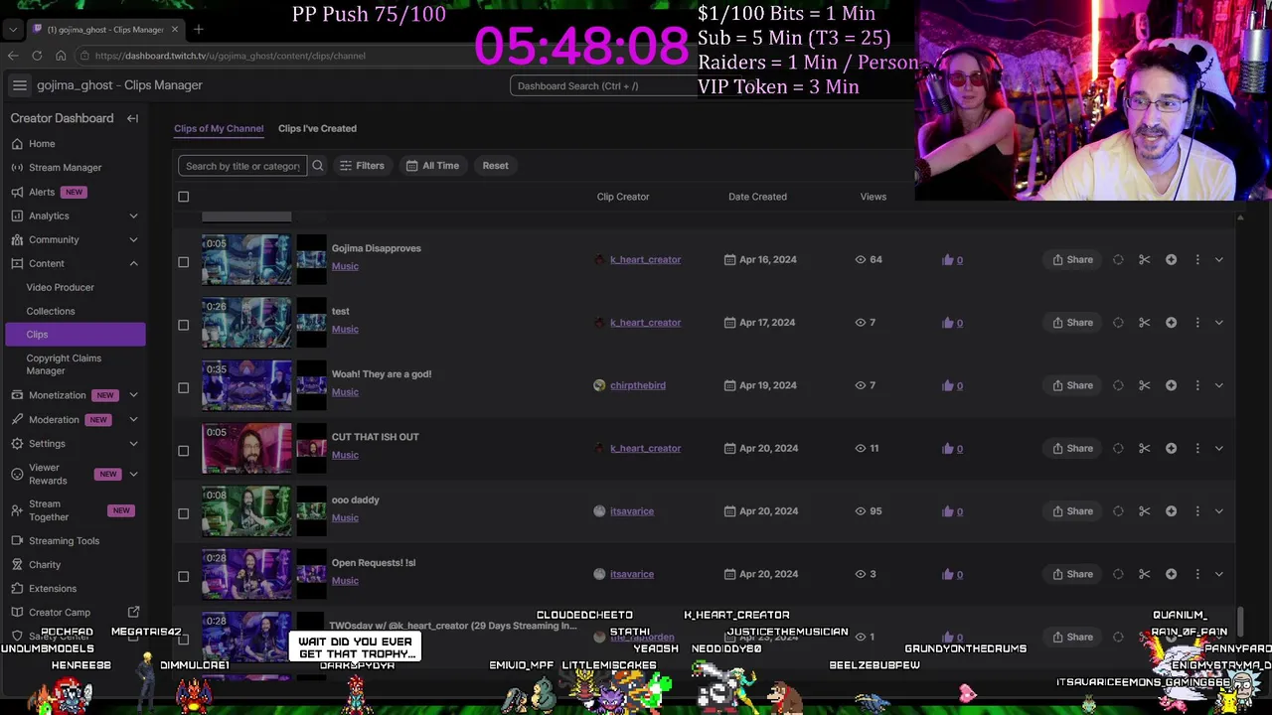Image resolution: width=1272 pixels, height=715 pixels.
Task: Focus the Search by title or category field
Action: [242, 166]
